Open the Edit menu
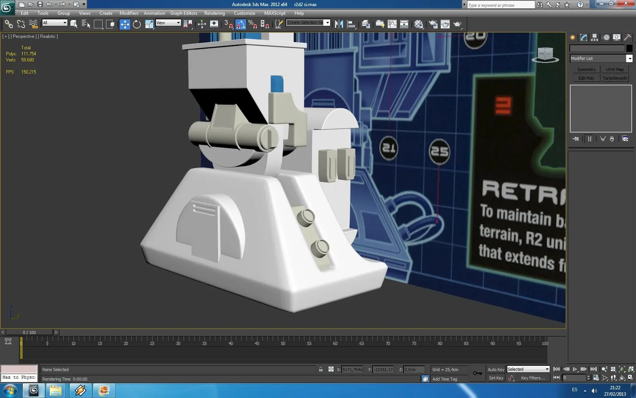Image resolution: width=636 pixels, height=398 pixels. (x=25, y=13)
